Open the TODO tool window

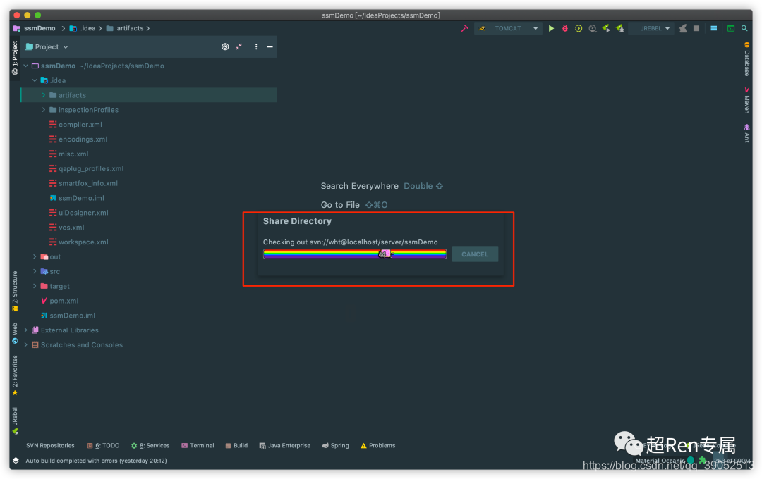click(x=103, y=446)
